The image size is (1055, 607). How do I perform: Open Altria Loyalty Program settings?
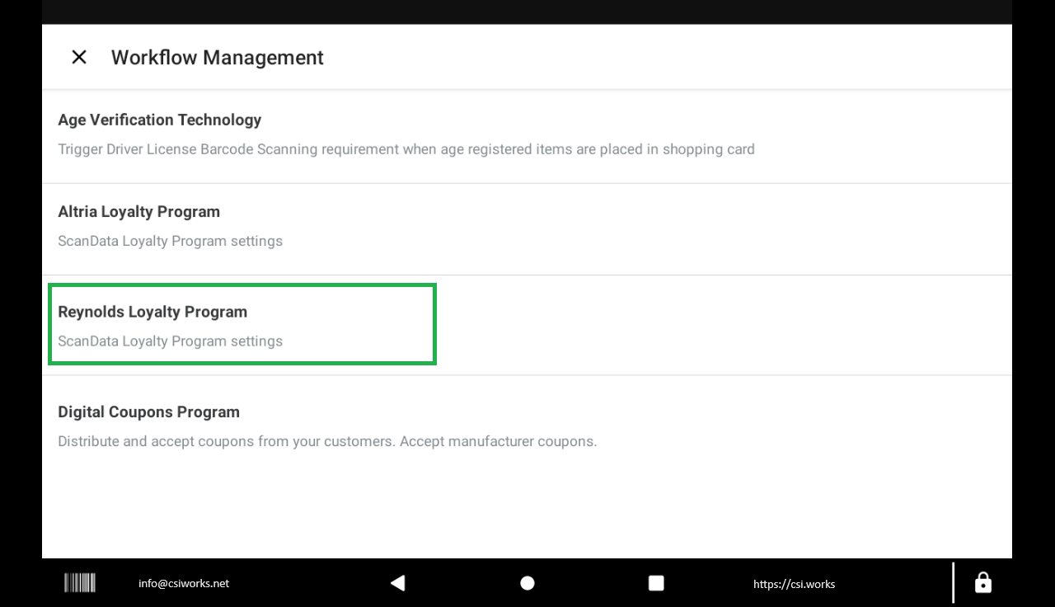pos(527,229)
